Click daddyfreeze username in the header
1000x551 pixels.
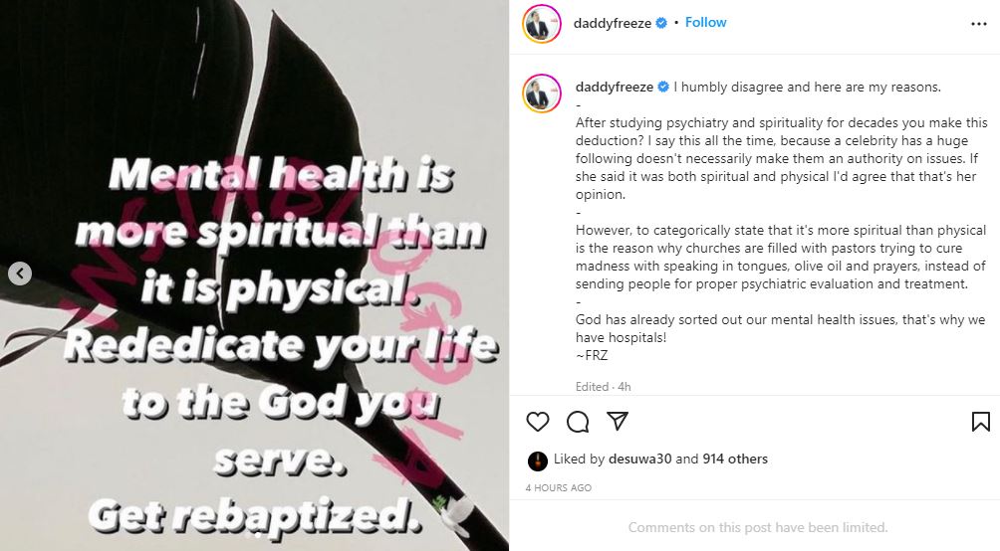tap(613, 24)
